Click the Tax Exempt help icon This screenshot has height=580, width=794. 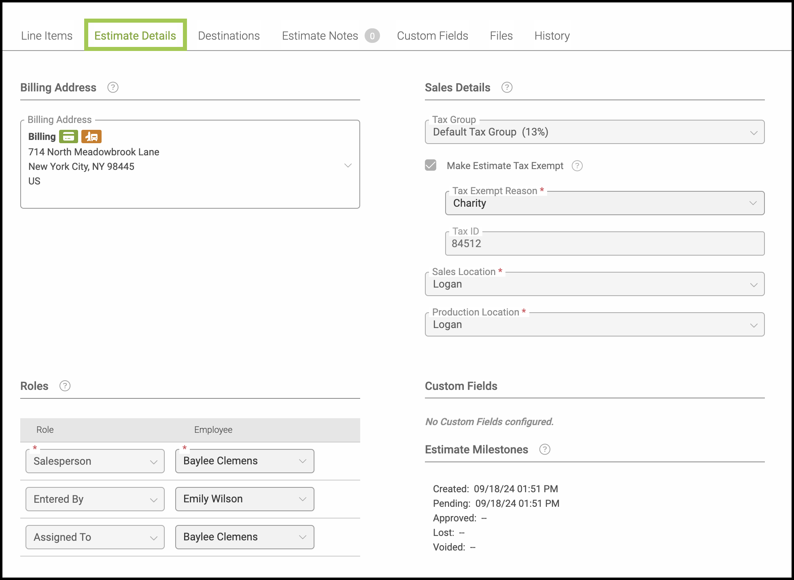tap(577, 166)
